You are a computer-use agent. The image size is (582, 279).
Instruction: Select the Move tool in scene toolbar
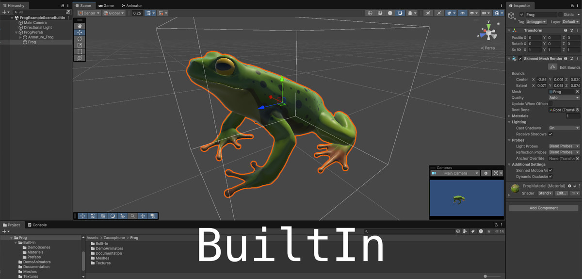pos(80,33)
